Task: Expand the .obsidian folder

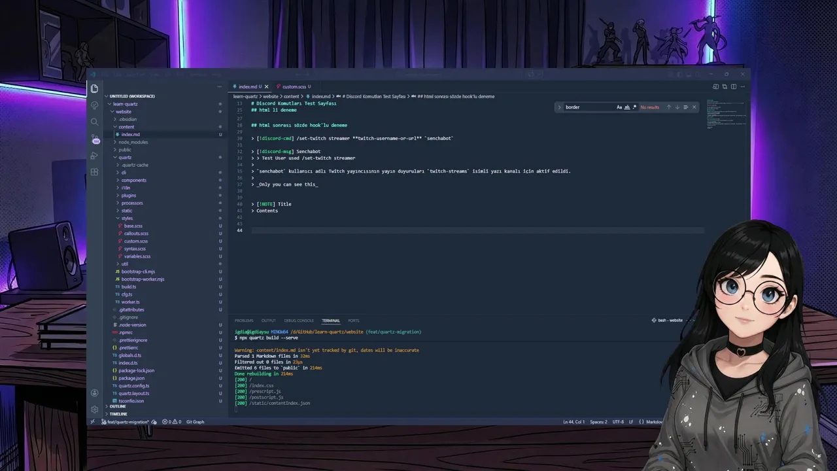Action: [128, 119]
